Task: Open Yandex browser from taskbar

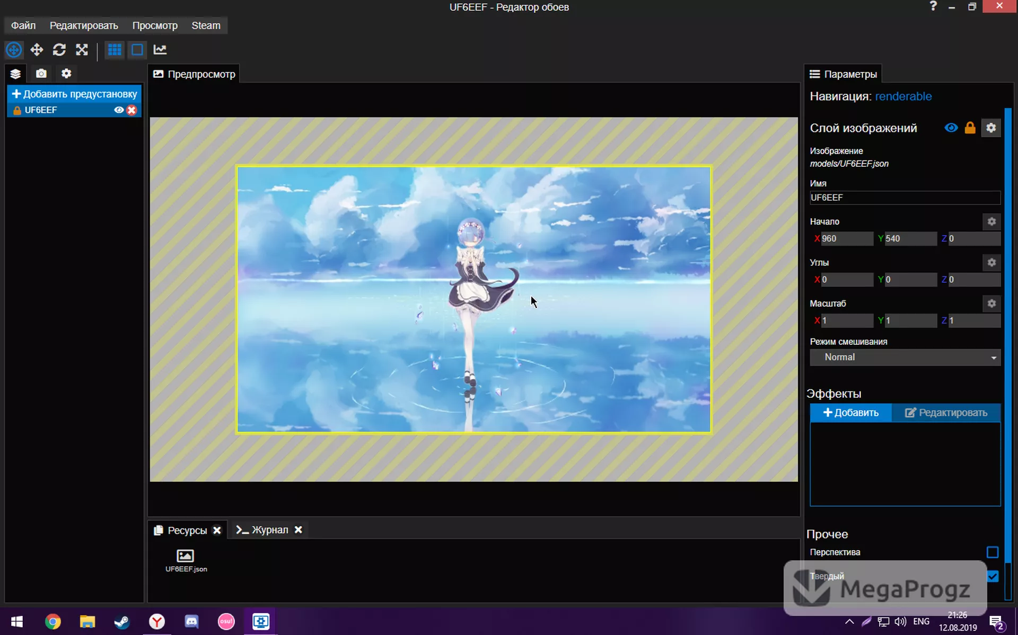Action: coord(157,621)
